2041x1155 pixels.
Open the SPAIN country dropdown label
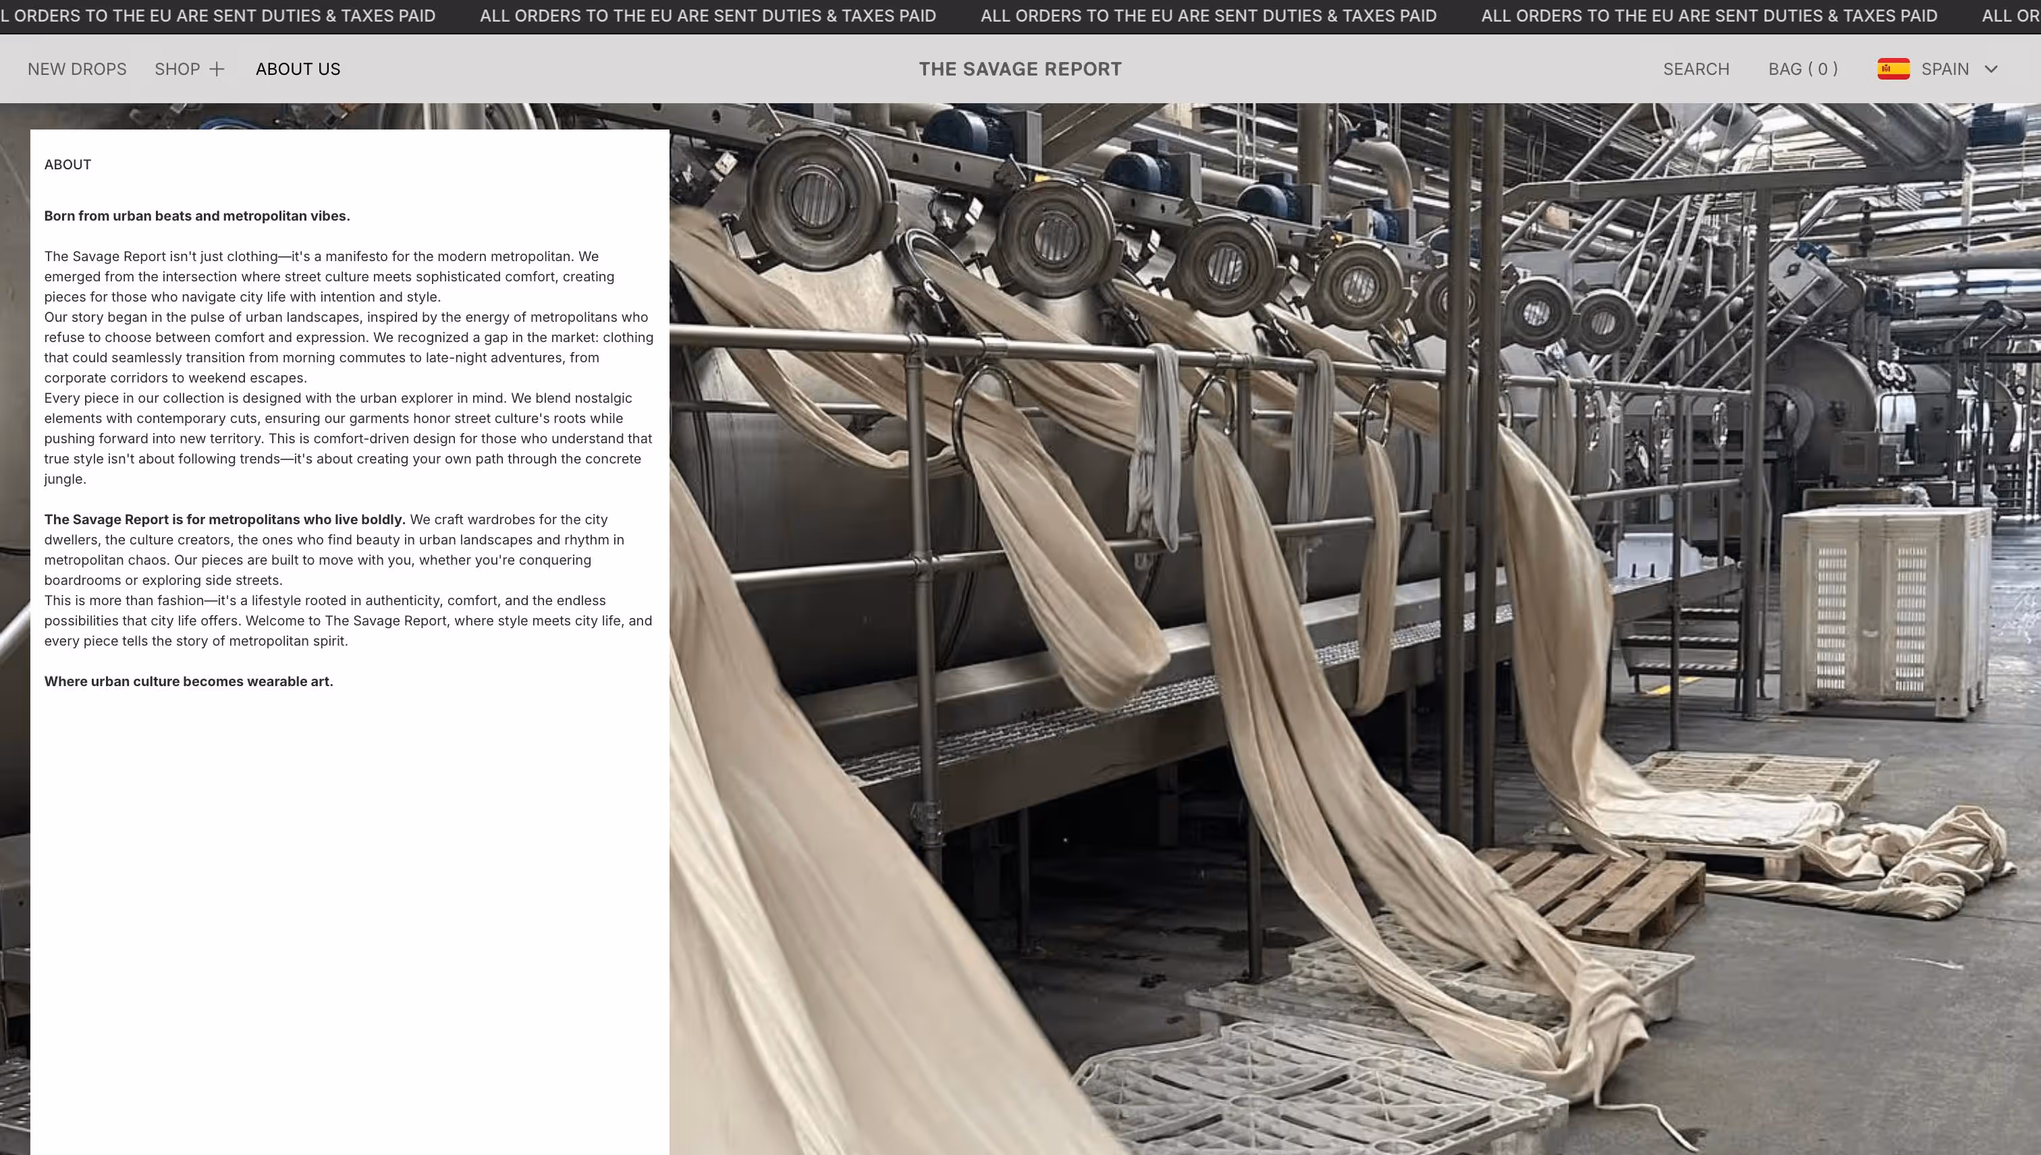[1944, 69]
